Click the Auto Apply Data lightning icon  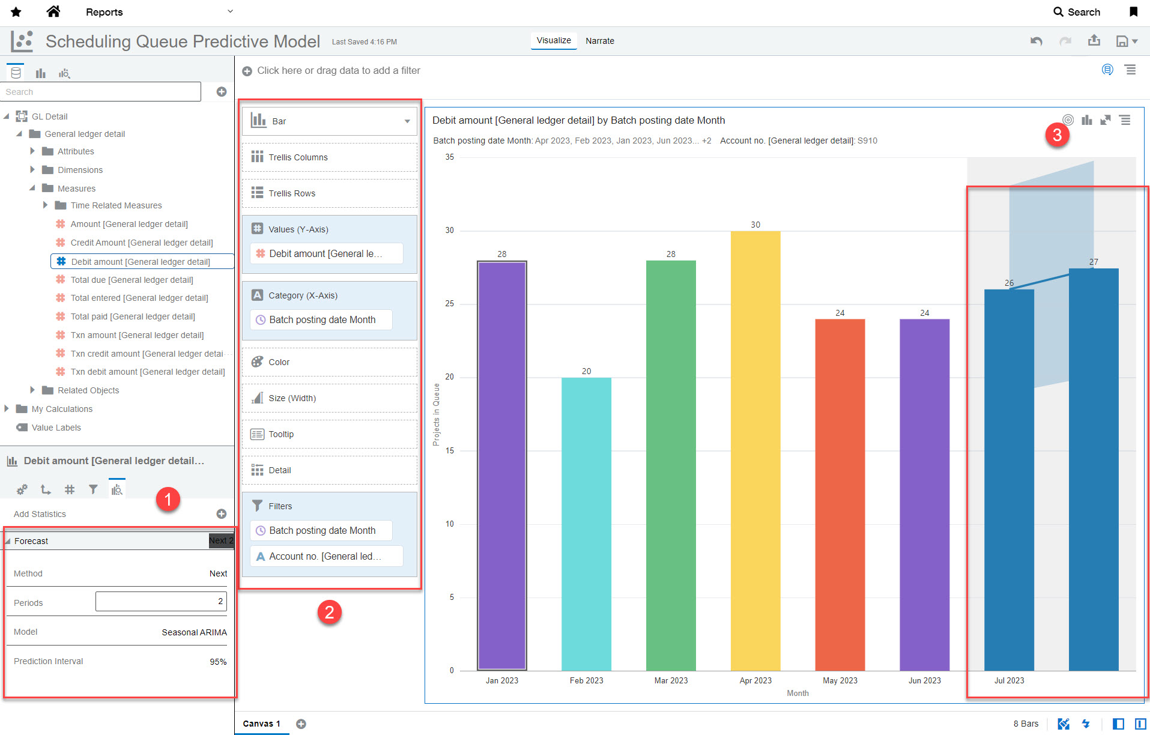click(1086, 724)
